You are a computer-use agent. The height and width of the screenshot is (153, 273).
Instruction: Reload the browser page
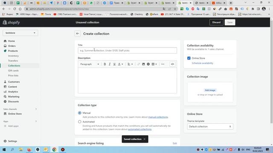click(15, 9)
